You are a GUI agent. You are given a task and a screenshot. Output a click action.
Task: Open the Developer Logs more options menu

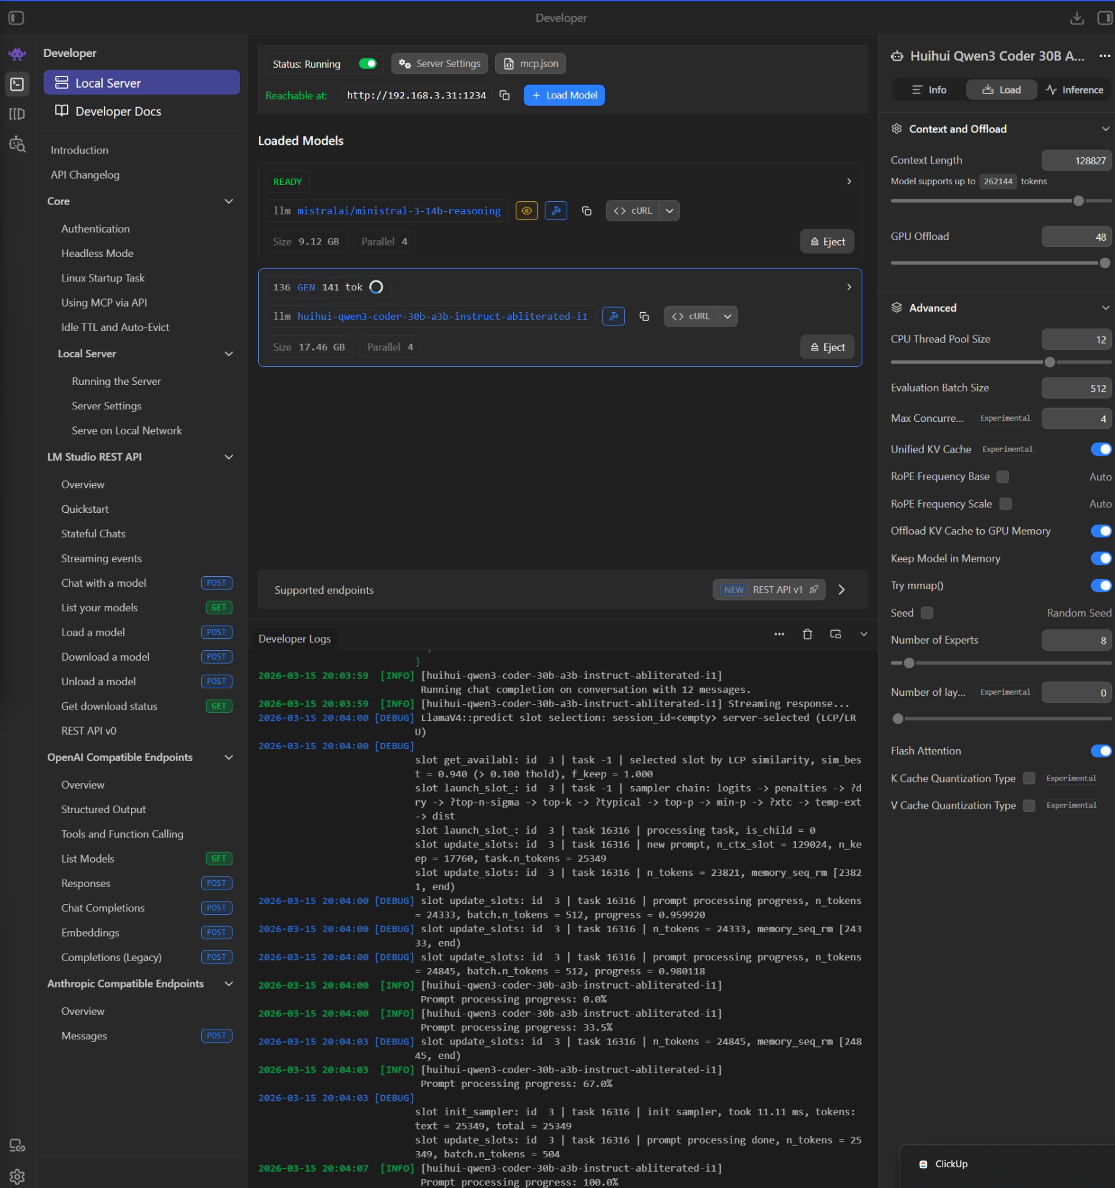click(779, 634)
